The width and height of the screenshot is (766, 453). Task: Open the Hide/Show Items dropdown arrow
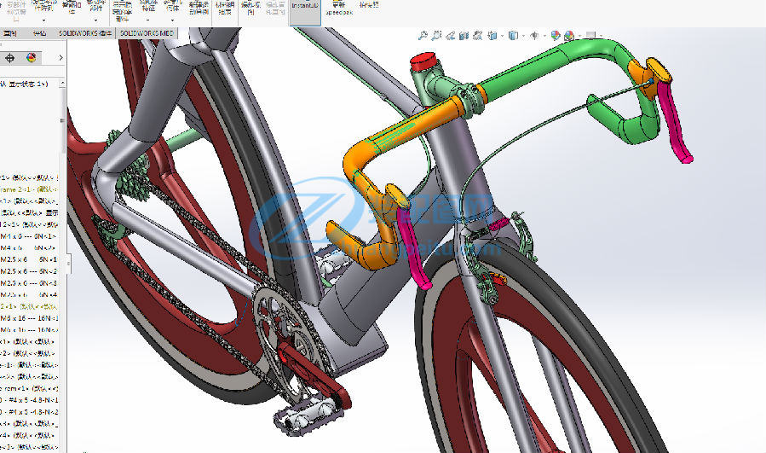pyautogui.click(x=544, y=36)
